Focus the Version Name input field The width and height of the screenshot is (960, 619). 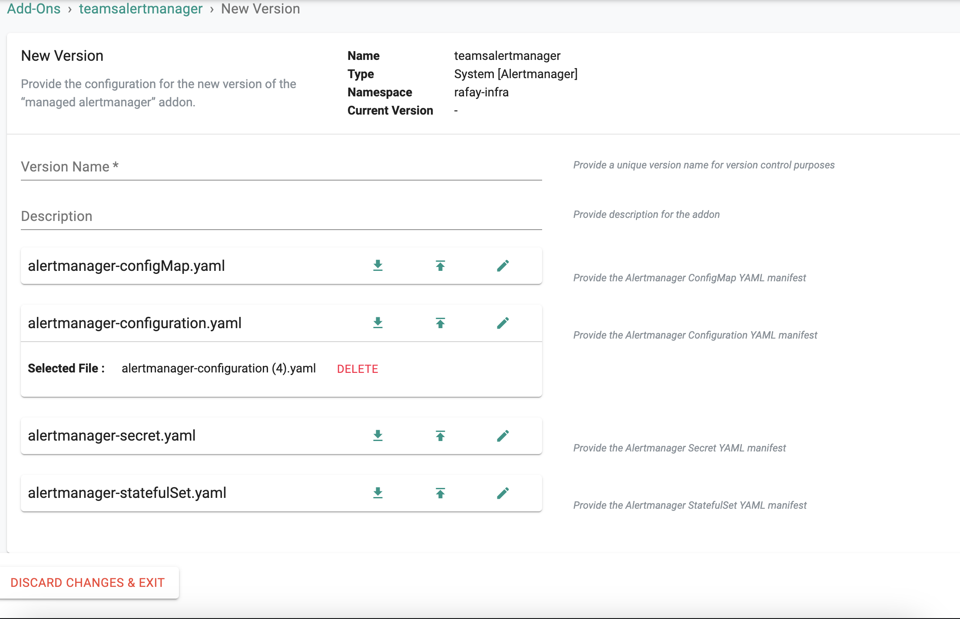[x=281, y=167]
